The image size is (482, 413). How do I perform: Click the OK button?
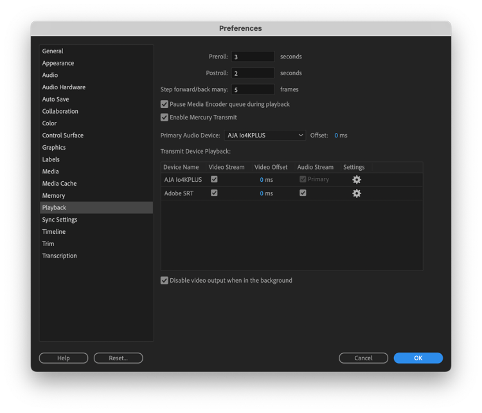coord(418,358)
